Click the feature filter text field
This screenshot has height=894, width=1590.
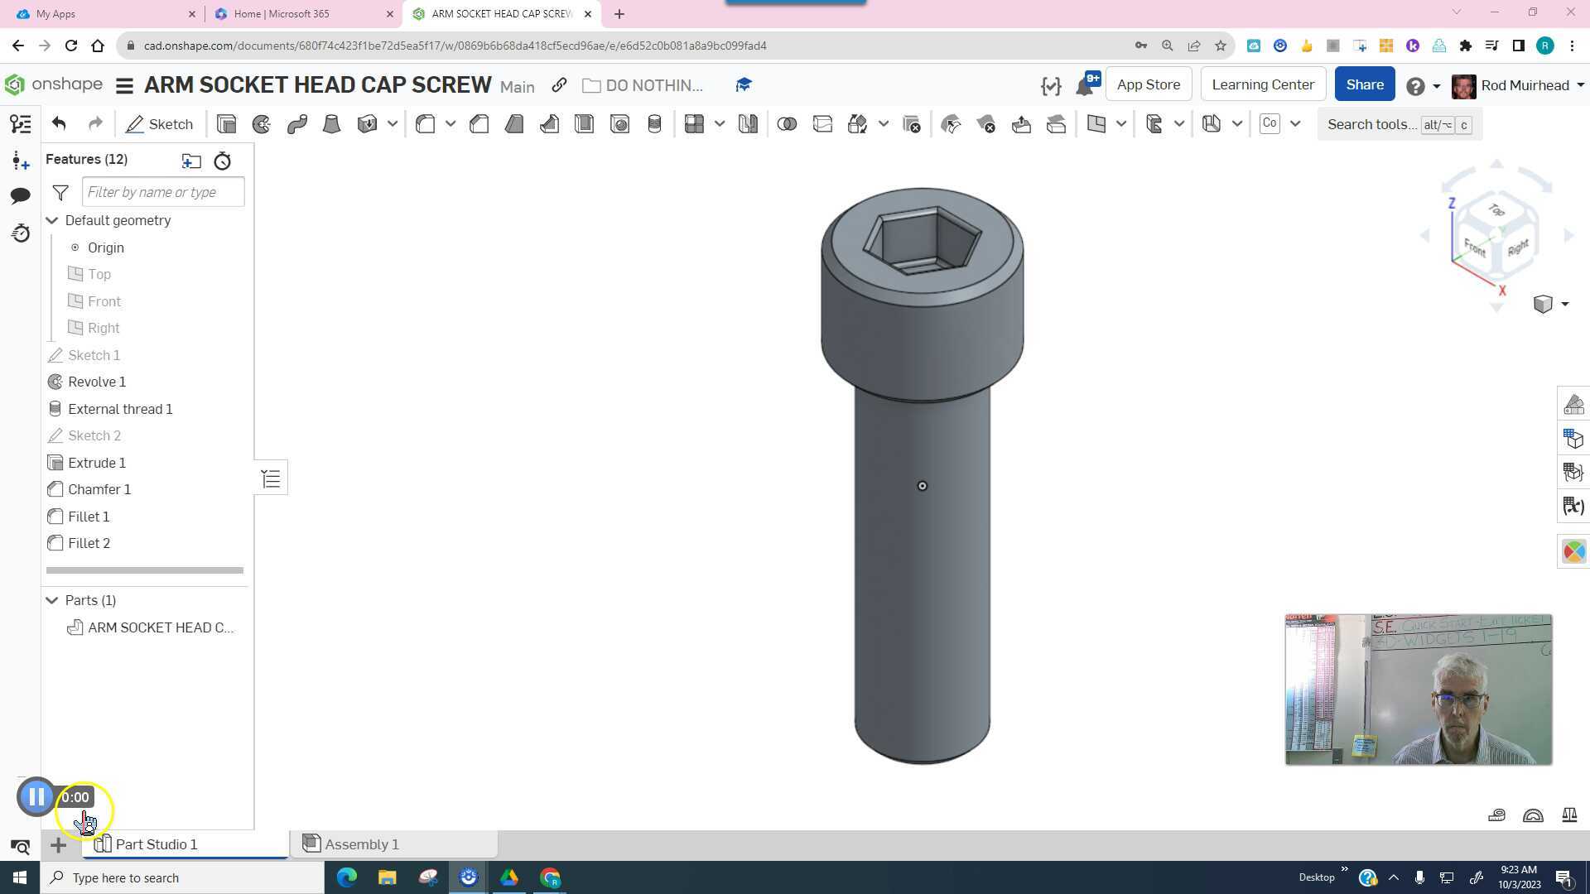162,191
